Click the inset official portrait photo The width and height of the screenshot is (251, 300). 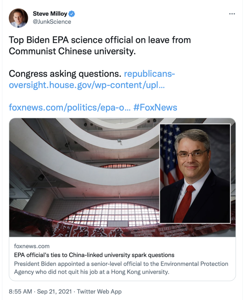pyautogui.click(x=195, y=174)
